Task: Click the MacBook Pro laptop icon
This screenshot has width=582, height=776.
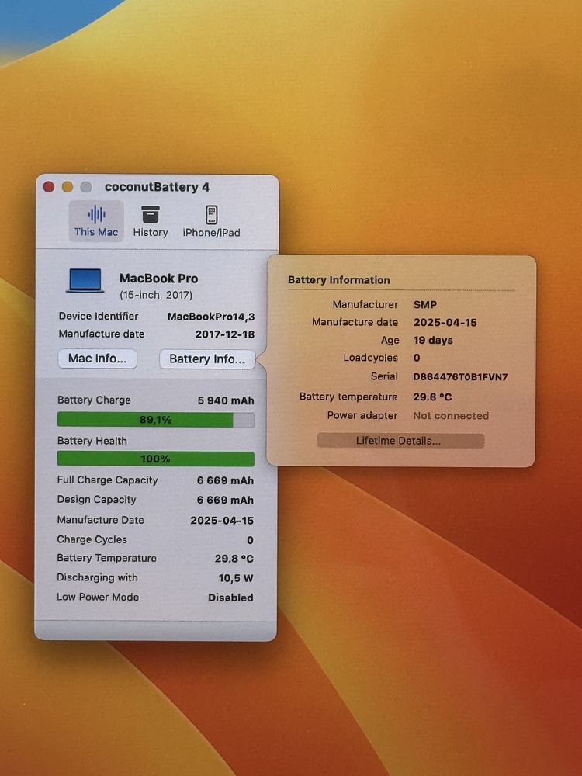Action: pos(85,281)
